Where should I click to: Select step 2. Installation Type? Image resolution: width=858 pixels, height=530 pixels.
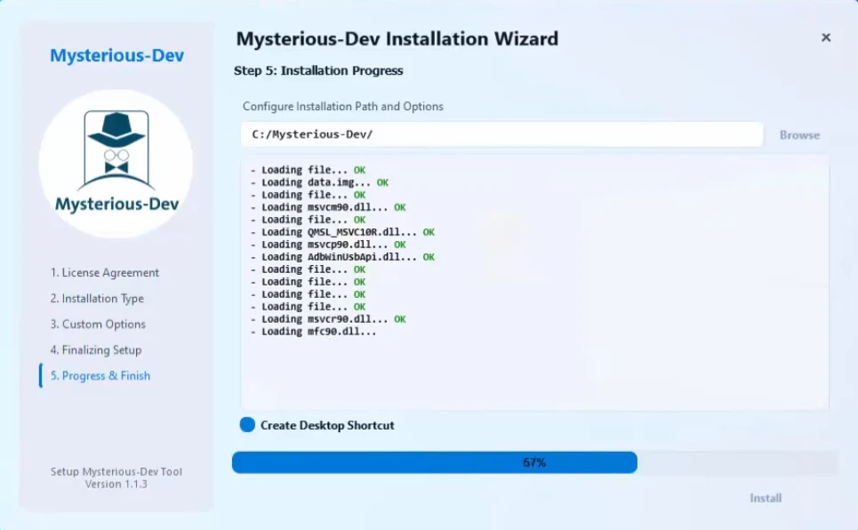[x=96, y=298]
